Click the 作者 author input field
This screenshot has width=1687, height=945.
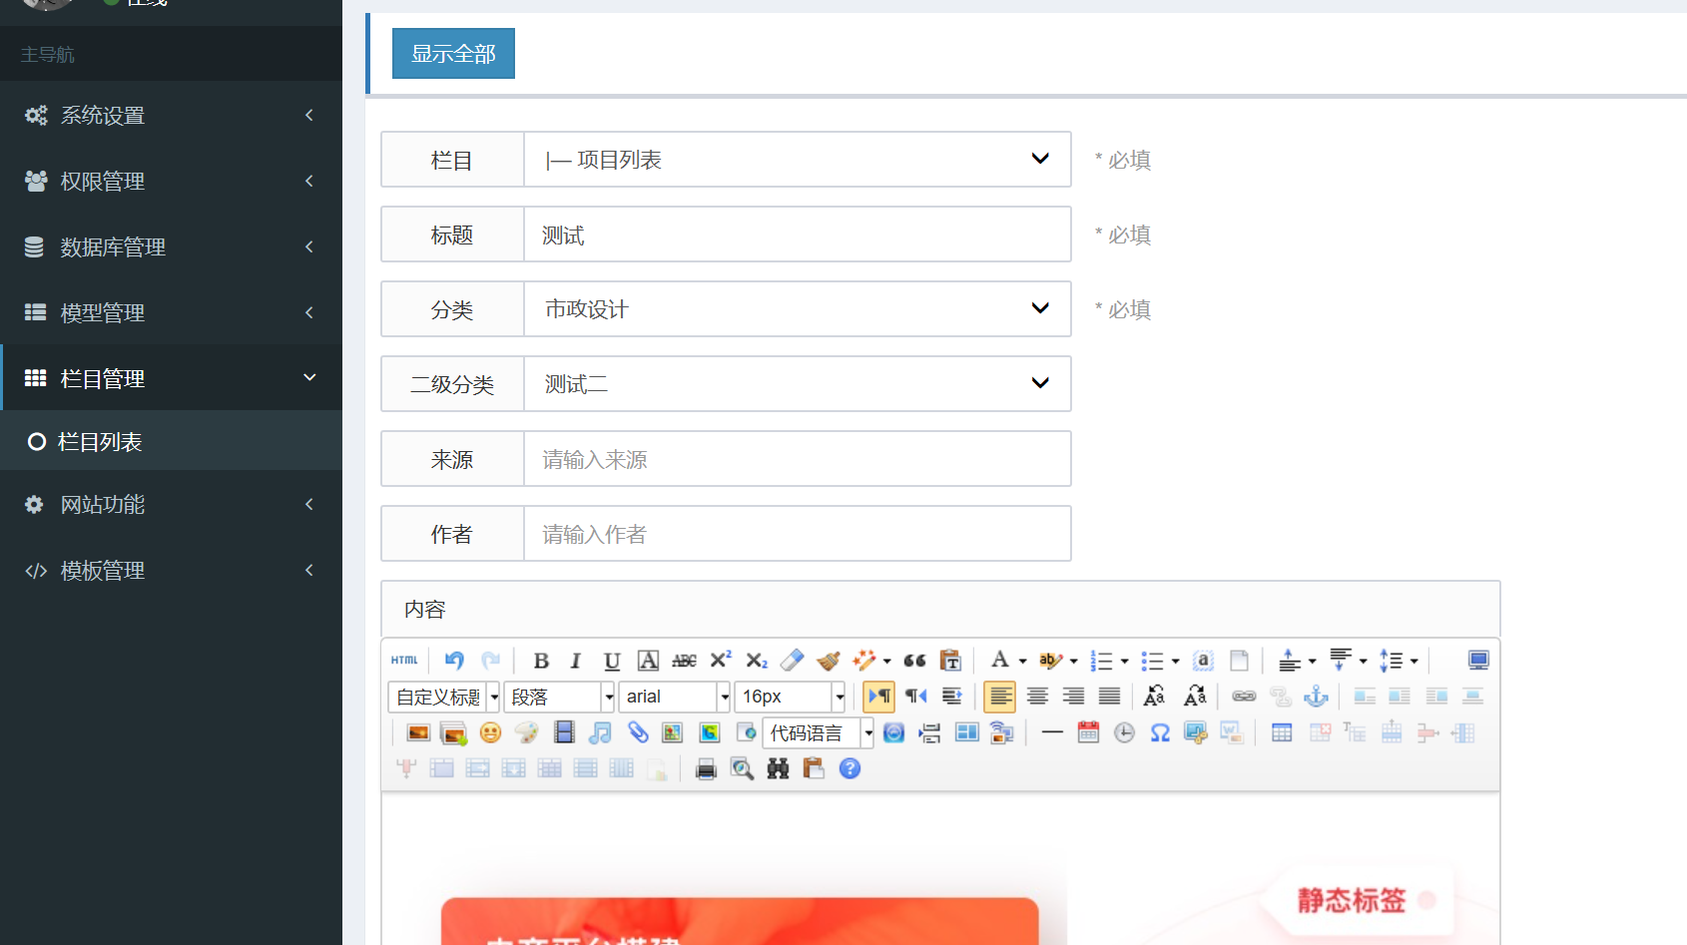(798, 534)
